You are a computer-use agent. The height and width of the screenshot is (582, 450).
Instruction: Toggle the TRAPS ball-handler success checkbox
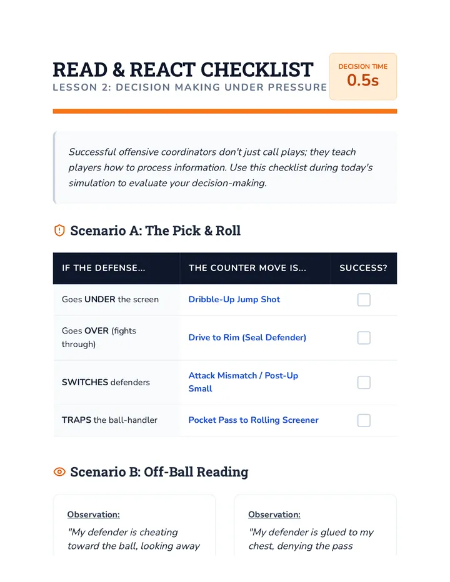click(364, 420)
